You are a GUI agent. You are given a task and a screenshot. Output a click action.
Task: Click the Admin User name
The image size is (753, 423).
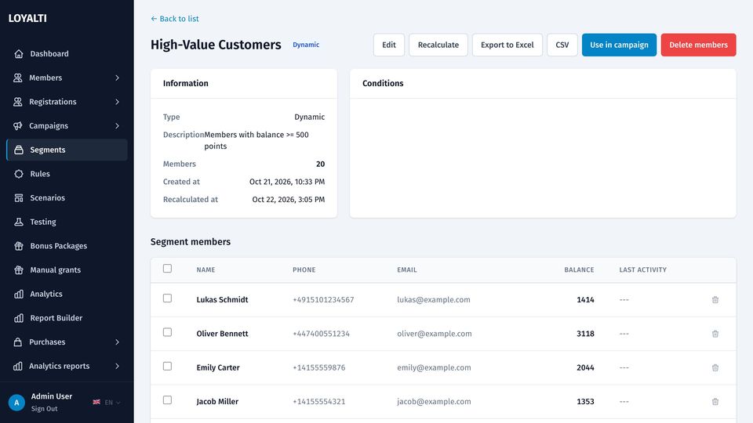52,396
